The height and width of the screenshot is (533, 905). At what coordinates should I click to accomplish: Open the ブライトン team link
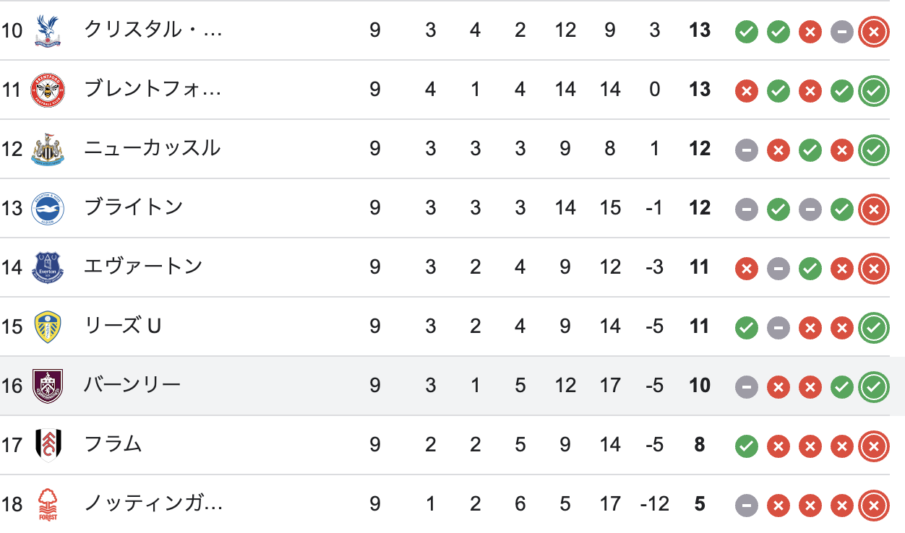134,208
